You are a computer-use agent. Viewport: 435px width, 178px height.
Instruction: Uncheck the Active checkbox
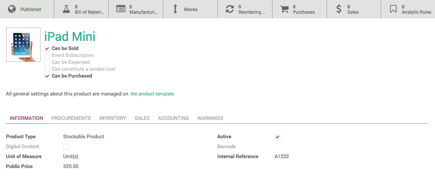click(278, 137)
